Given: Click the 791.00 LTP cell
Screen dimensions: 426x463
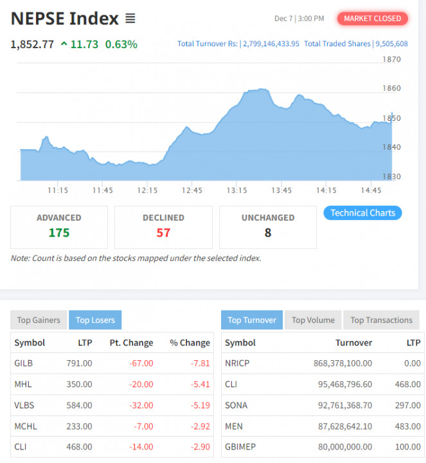Looking at the screenshot, I should coord(79,363).
